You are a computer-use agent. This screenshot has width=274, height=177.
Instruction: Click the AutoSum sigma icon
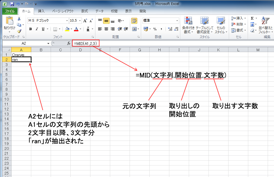click(x=252, y=18)
